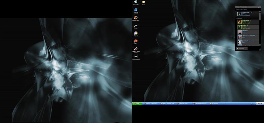Switch to the second Steam chat taskbar button
264x123 pixels.
(x=167, y=104)
